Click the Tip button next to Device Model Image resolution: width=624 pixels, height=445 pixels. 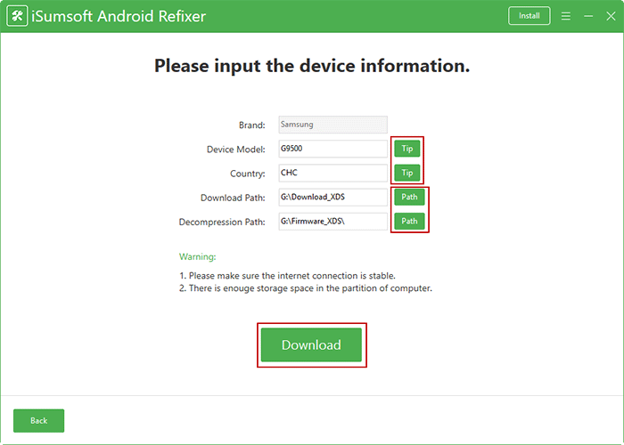coord(407,149)
